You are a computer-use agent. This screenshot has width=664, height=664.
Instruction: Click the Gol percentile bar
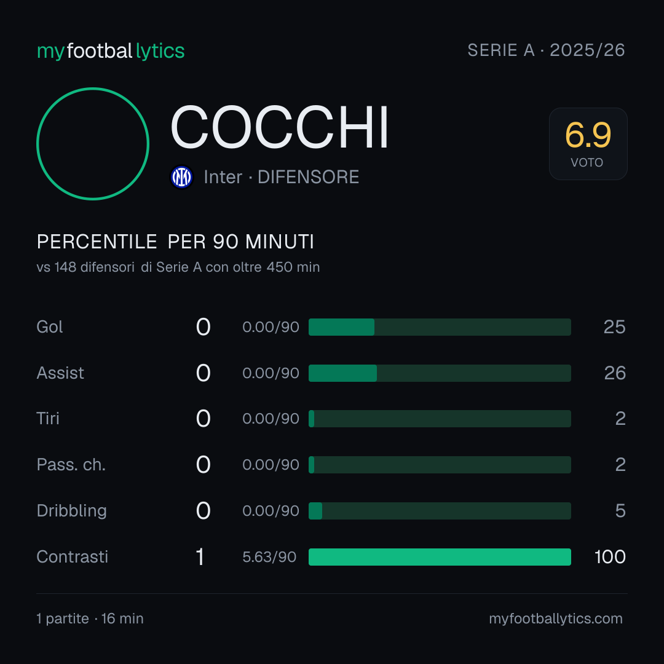440,327
